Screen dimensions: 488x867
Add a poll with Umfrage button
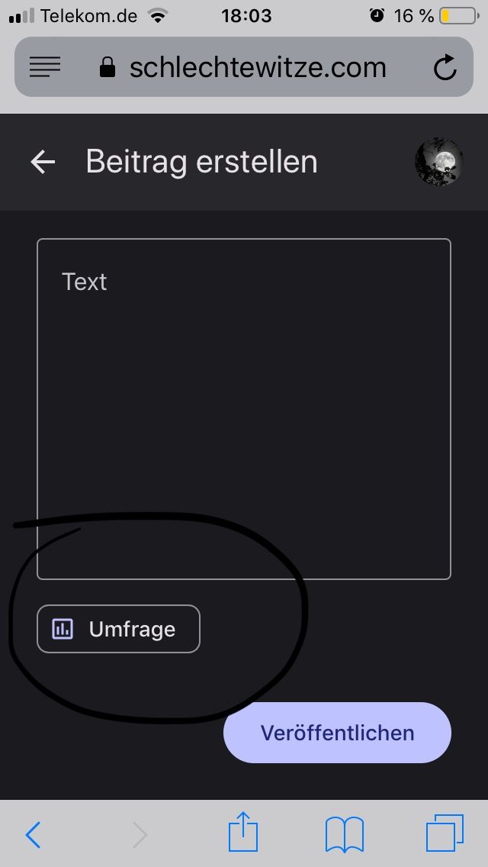click(118, 629)
